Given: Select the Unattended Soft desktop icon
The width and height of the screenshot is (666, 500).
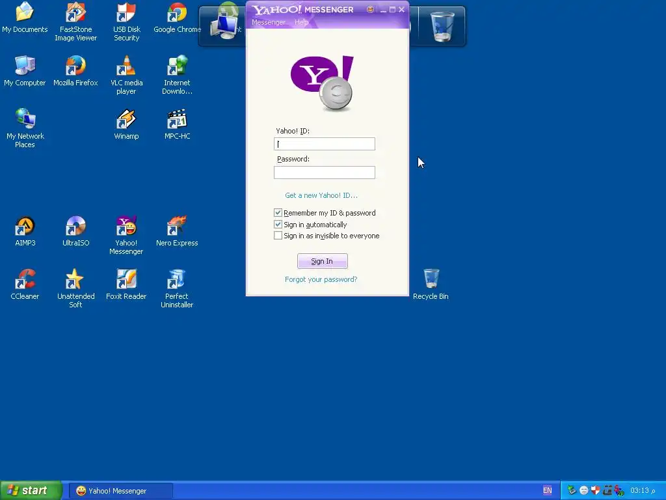Looking at the screenshot, I should [x=75, y=288].
